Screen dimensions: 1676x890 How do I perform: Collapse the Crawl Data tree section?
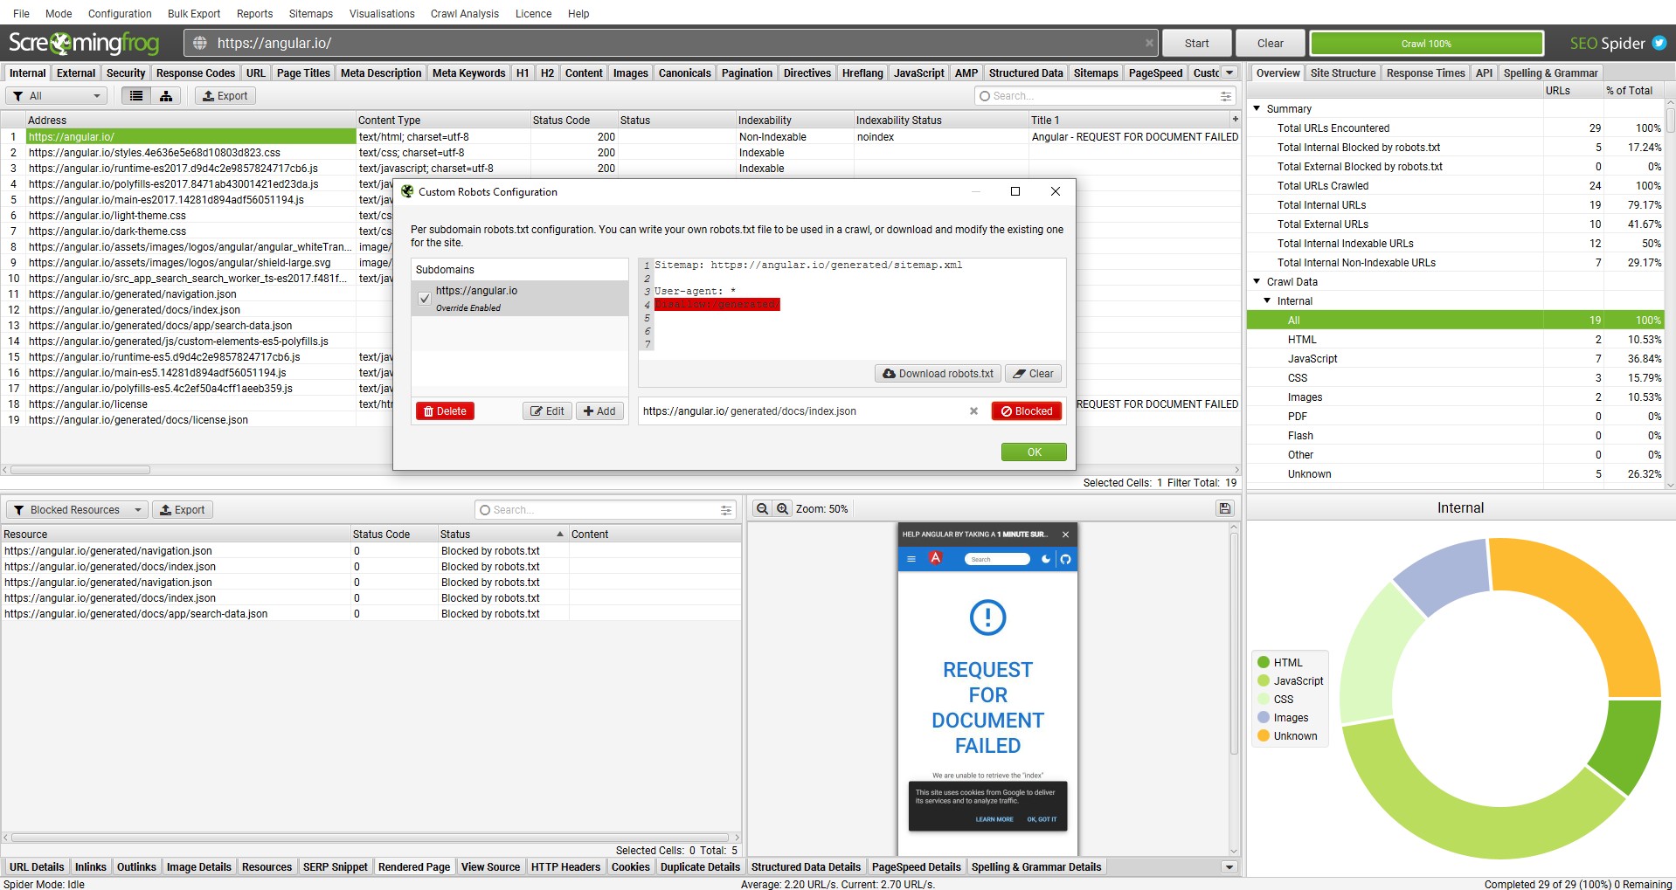pos(1257,282)
